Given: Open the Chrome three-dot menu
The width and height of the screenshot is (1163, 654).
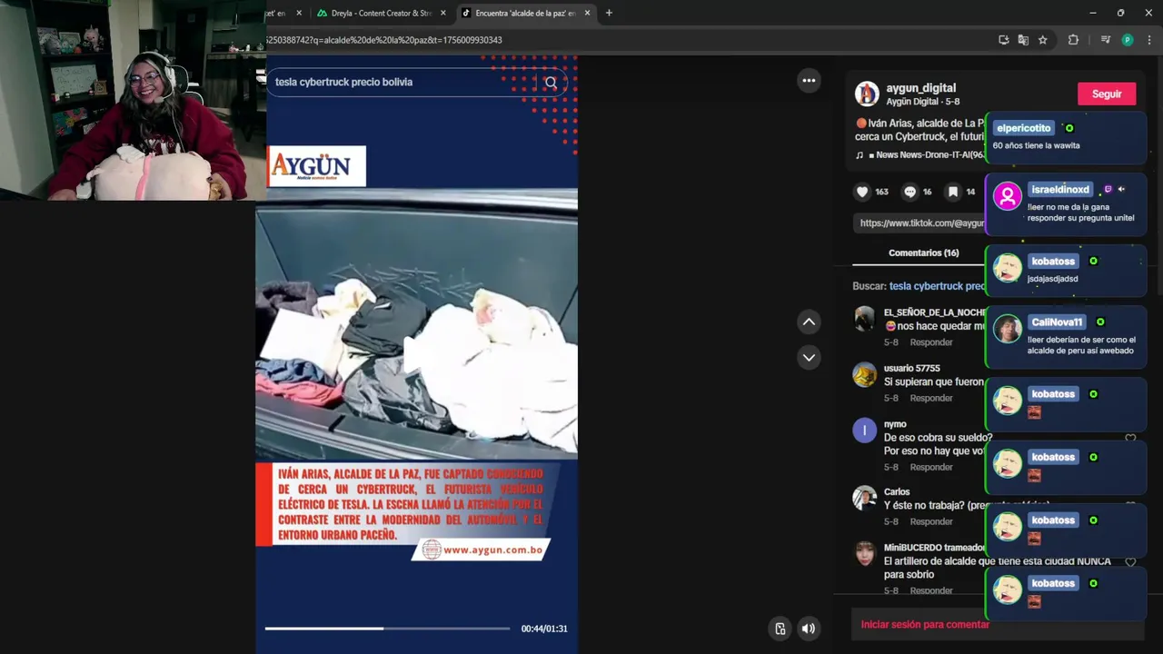Looking at the screenshot, I should pyautogui.click(x=1149, y=40).
